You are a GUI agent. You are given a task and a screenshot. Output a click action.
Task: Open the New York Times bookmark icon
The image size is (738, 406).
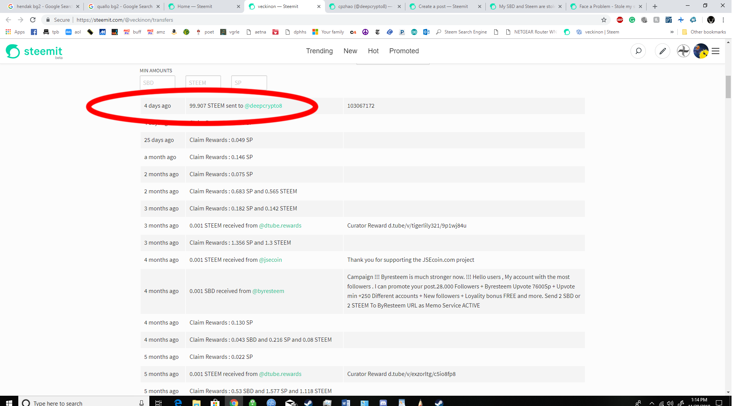tap(378, 32)
